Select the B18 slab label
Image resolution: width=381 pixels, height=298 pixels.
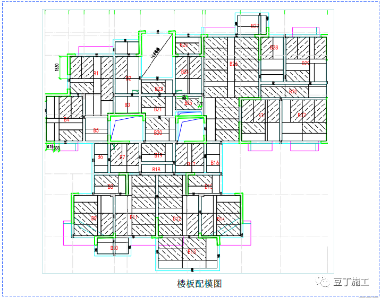click(156, 169)
